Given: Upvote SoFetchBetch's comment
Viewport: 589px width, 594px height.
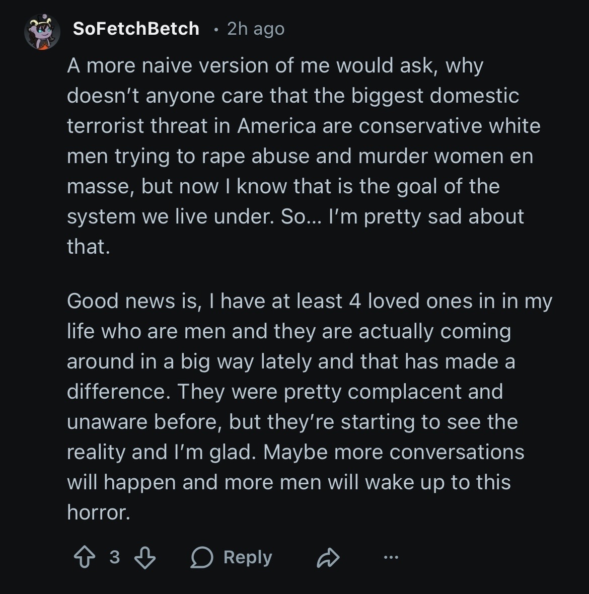Looking at the screenshot, I should [x=85, y=557].
